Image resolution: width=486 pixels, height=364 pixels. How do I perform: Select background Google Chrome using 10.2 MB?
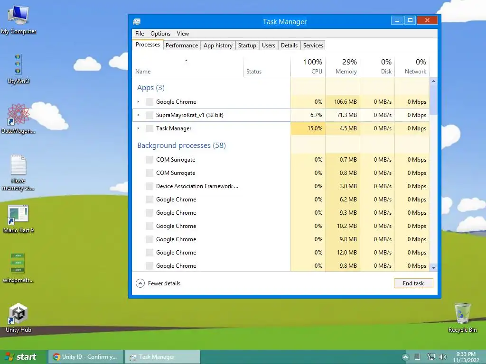point(280,226)
